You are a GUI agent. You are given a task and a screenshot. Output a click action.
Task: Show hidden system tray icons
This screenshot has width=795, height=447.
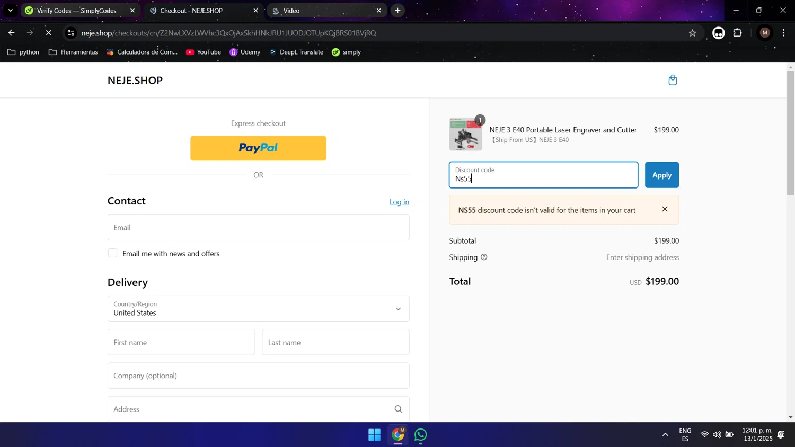[x=665, y=435]
